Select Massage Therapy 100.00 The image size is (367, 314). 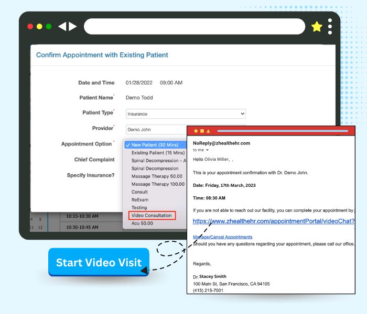[158, 184]
